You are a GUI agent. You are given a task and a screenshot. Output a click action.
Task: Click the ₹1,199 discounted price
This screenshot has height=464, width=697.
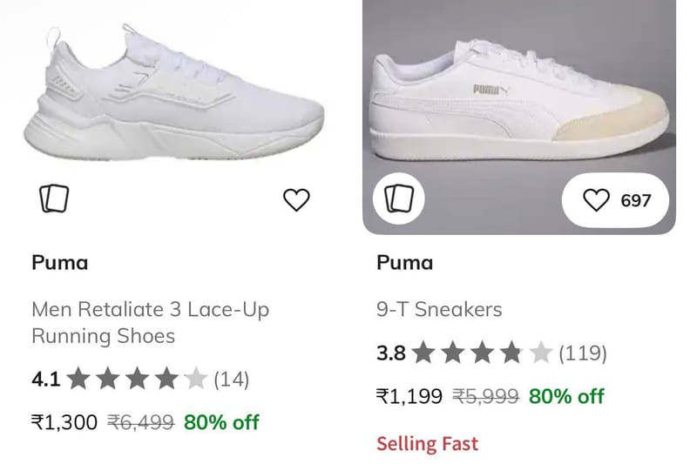[x=409, y=395]
